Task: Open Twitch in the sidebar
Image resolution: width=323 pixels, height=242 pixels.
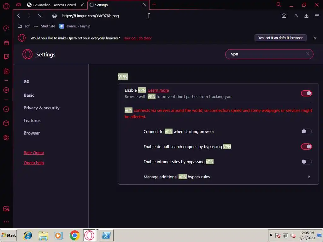Action: (6, 57)
